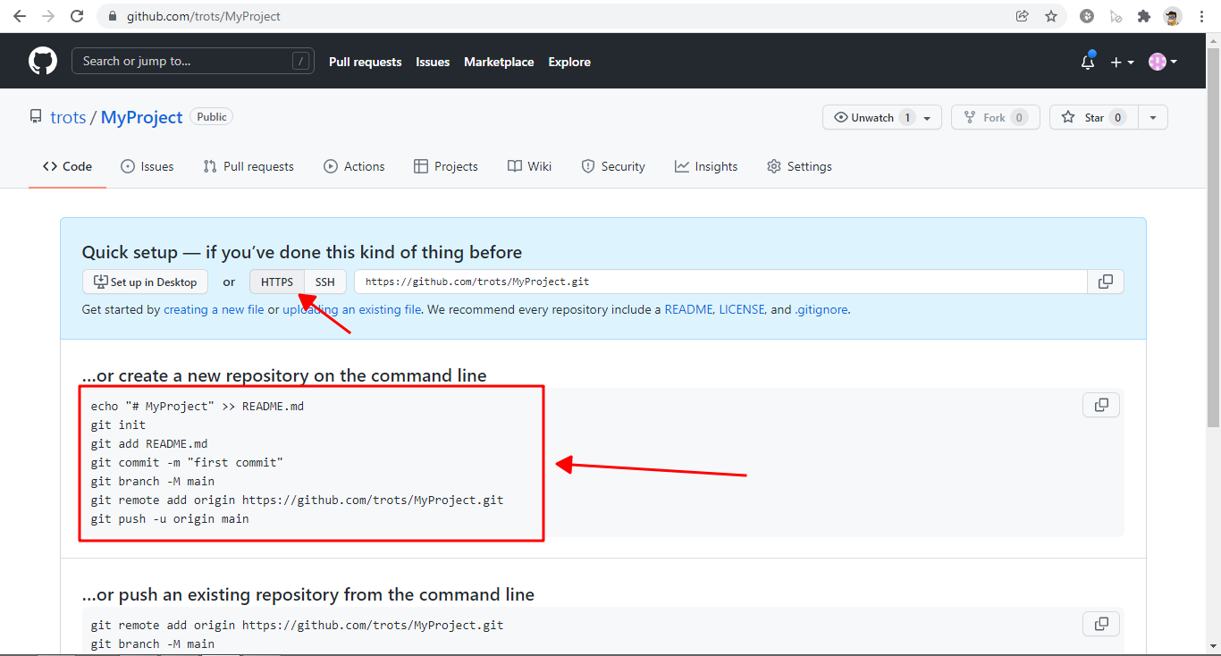Copy the push existing repository commands

(1101, 623)
